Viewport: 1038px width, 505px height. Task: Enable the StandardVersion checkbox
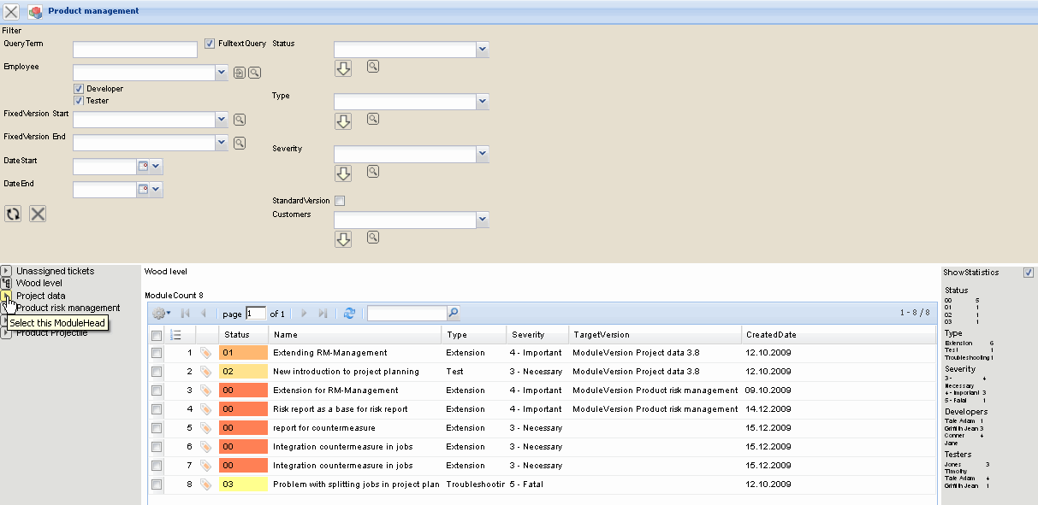340,201
